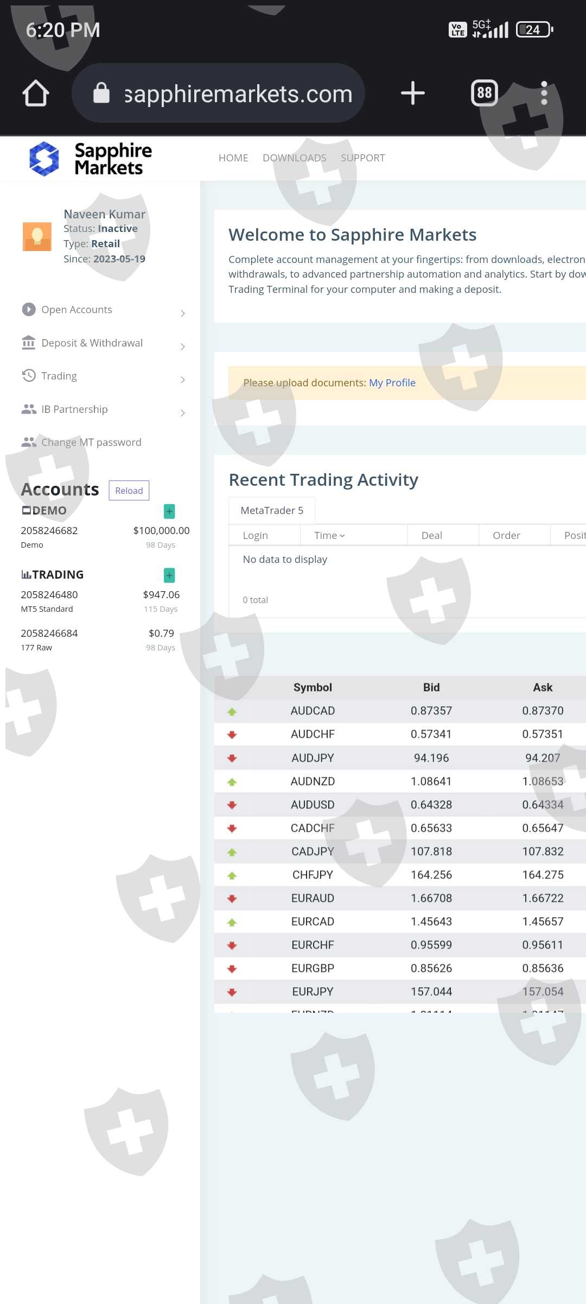Click the Sapphire Markets logo
The width and height of the screenshot is (586, 1304).
point(91,159)
